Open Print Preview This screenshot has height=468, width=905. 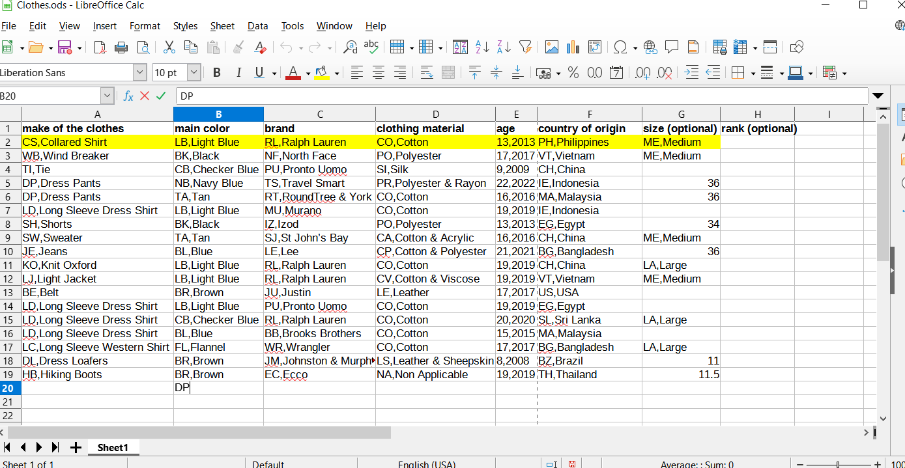point(143,47)
